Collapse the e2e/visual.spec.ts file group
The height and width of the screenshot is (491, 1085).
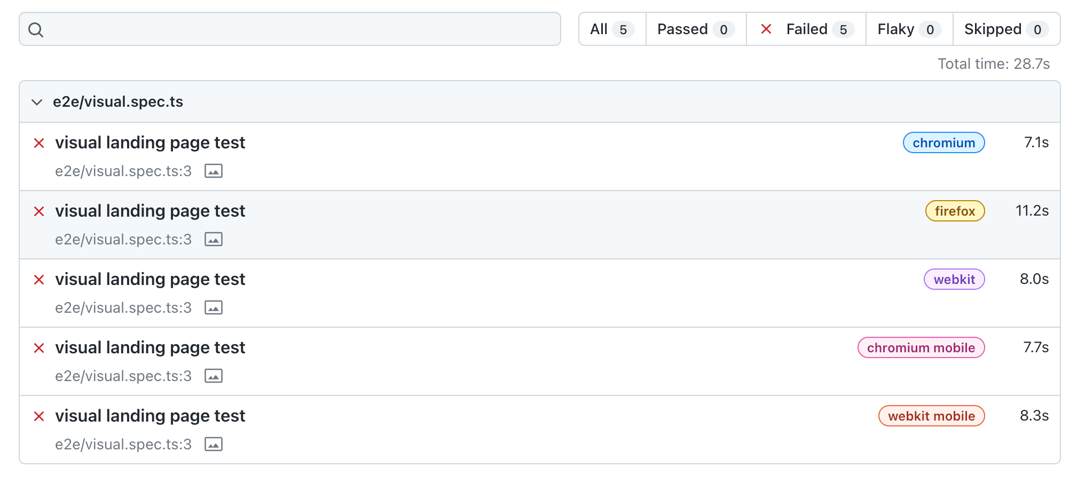click(37, 102)
